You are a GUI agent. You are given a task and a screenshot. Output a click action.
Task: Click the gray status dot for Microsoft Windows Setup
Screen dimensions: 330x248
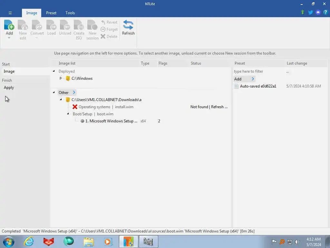pyautogui.click(x=82, y=121)
